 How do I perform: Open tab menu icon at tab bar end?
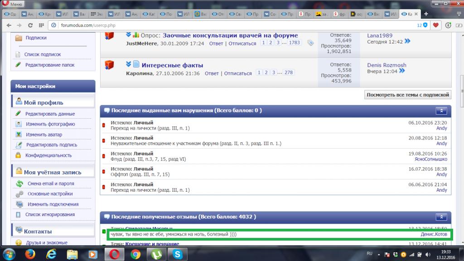(459, 14)
